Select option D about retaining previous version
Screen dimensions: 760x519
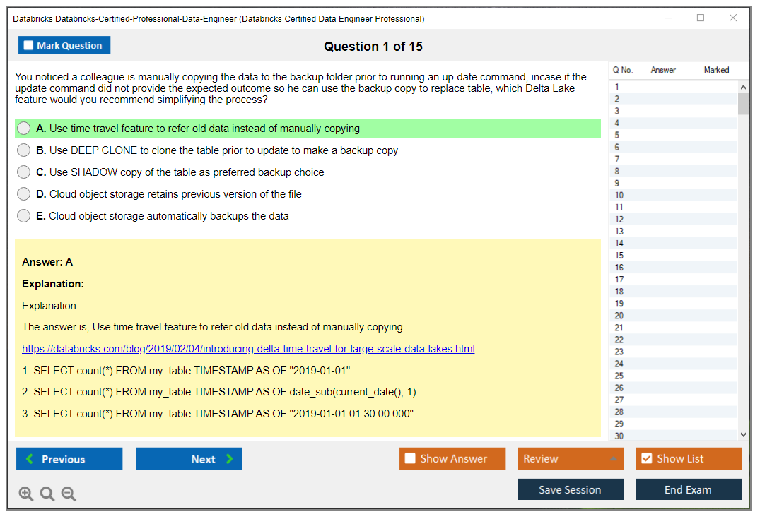(x=24, y=194)
